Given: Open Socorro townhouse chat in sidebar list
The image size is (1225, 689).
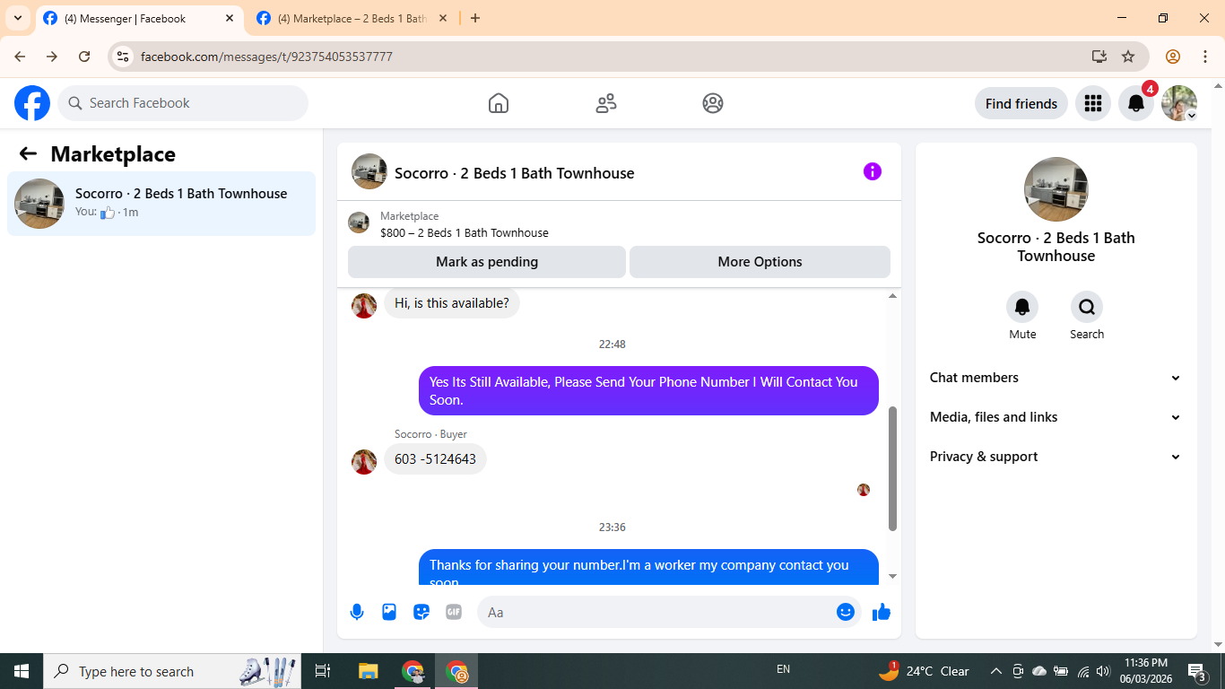Looking at the screenshot, I should [x=161, y=204].
